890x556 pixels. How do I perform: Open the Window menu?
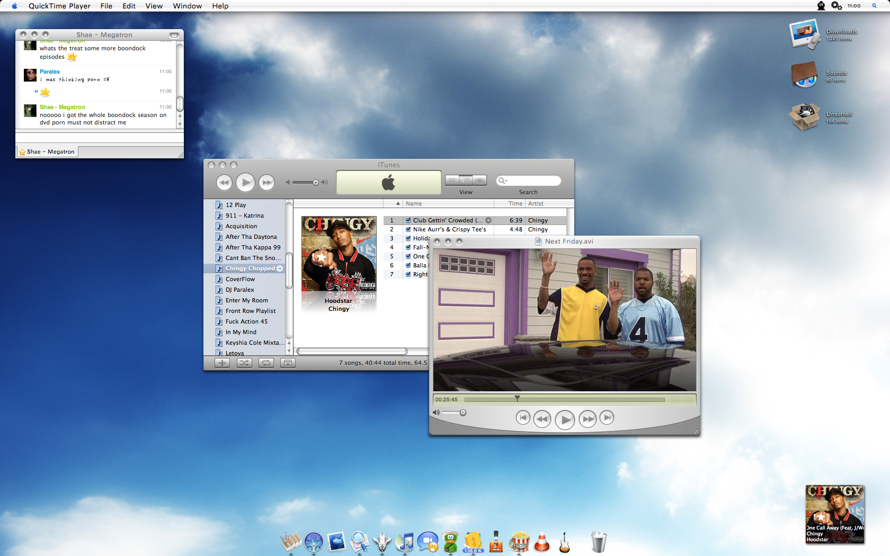point(187,6)
